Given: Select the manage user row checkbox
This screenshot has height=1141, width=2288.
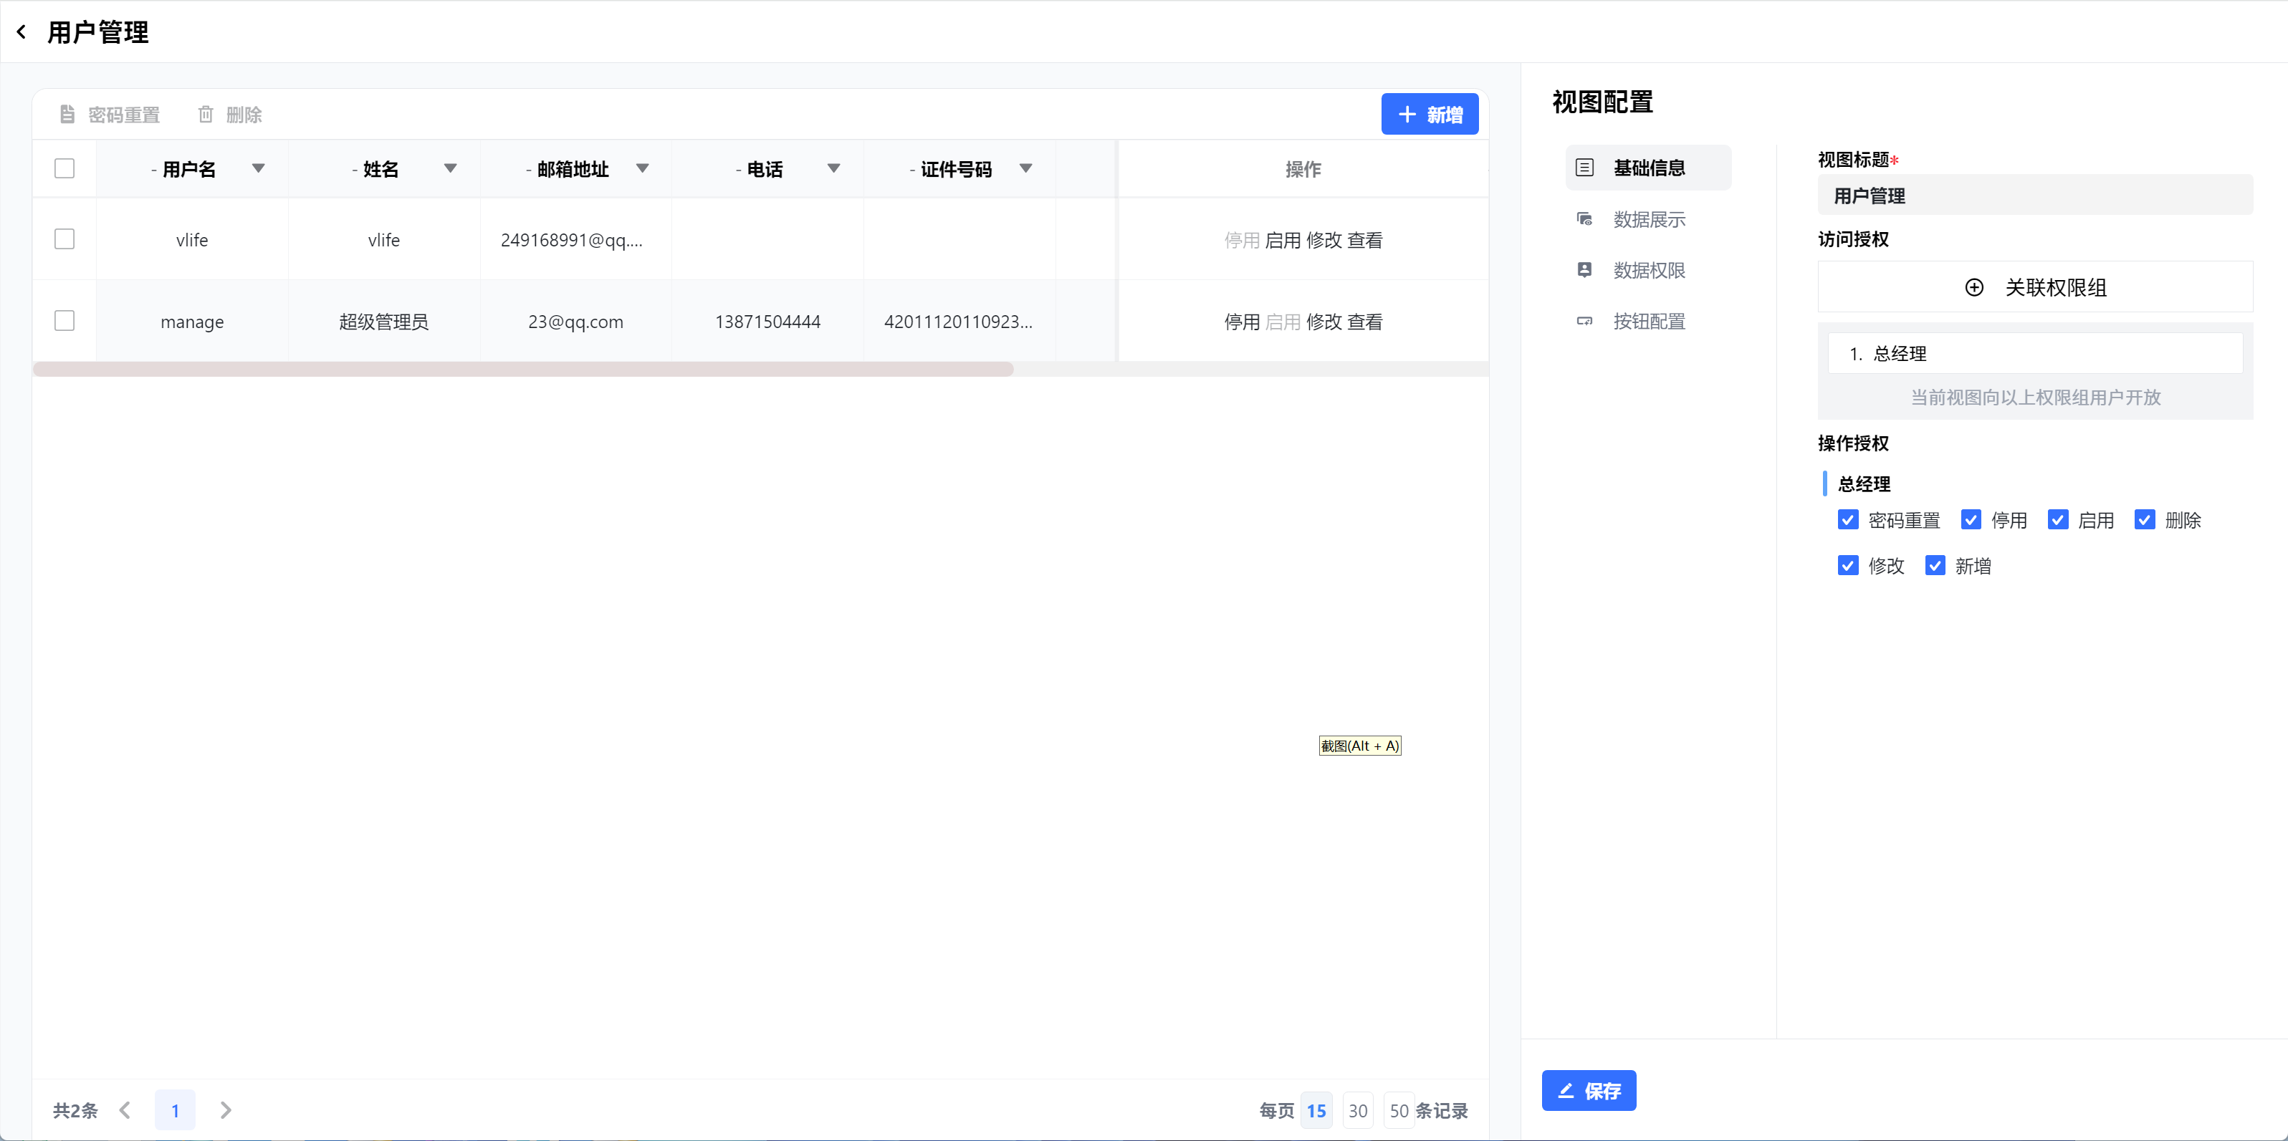Looking at the screenshot, I should click(x=64, y=321).
